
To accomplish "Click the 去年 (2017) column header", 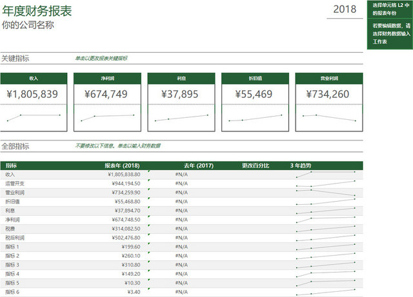I will point(199,166).
